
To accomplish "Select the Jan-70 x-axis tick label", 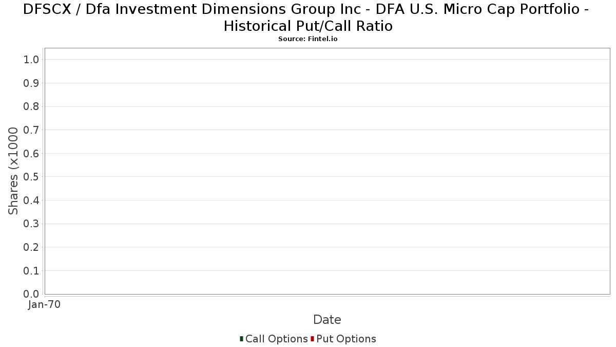I will (x=45, y=305).
